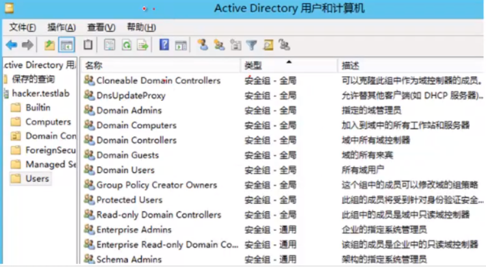Click the clipboard icon in toolbar

[x=88, y=45]
